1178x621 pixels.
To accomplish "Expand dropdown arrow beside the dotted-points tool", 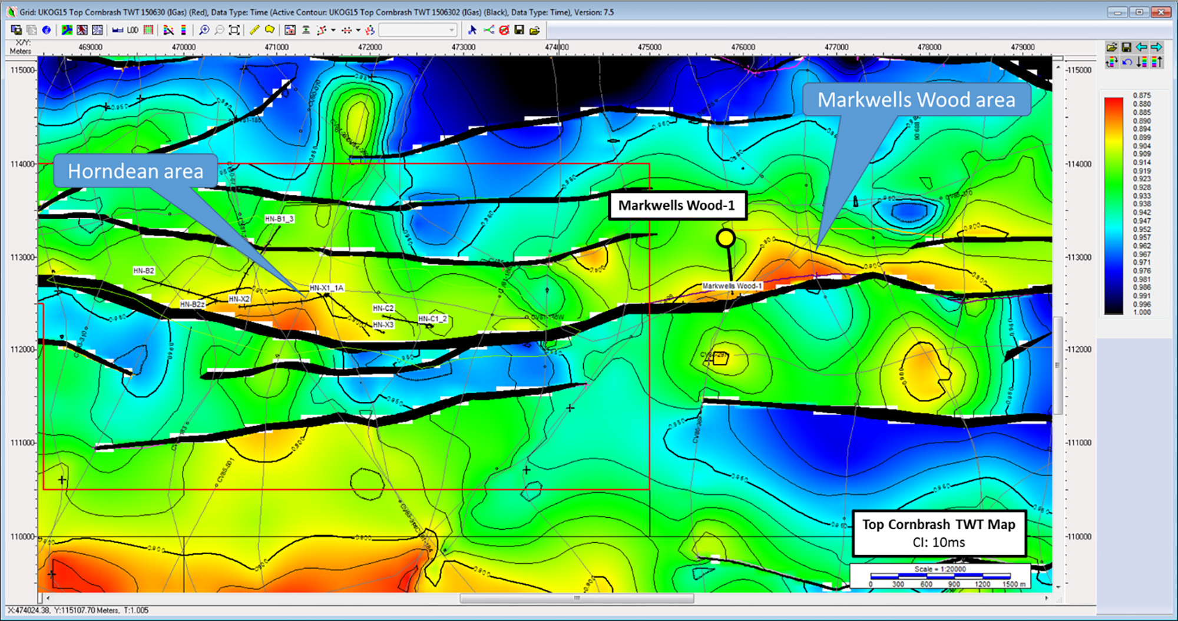I will tap(358, 30).
